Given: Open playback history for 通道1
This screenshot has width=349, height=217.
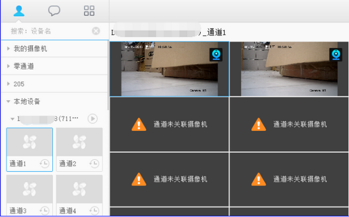Looking at the screenshot, I should pos(45,163).
